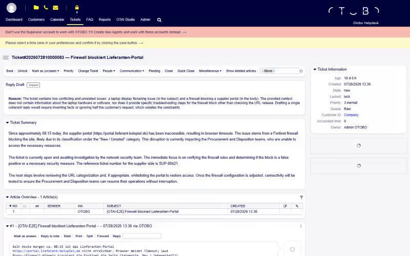Open the Reports navigation item

point(105,19)
